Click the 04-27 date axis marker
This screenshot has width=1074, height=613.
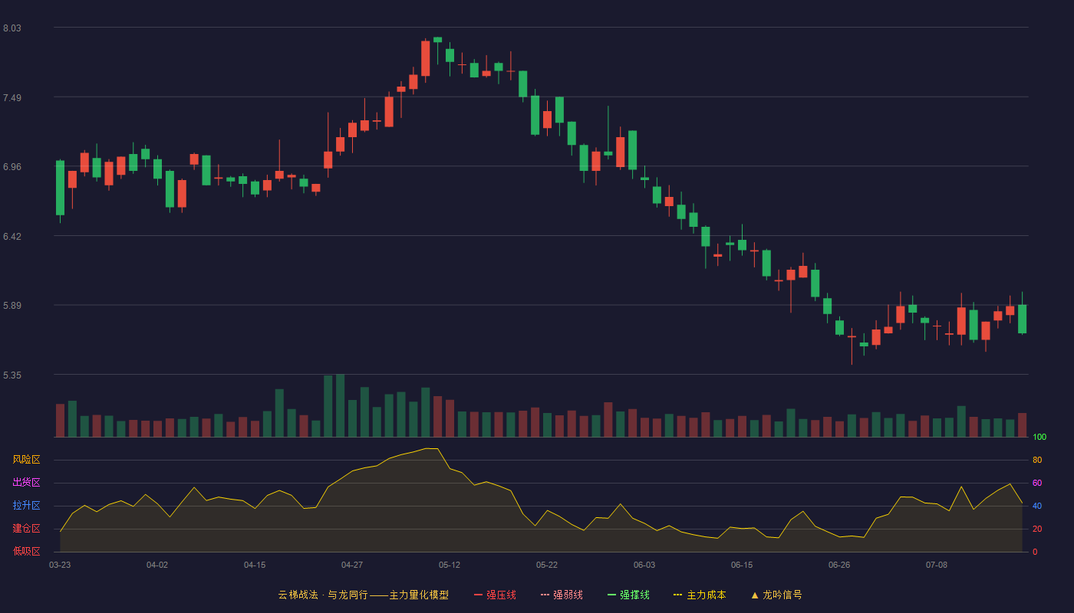pyautogui.click(x=352, y=565)
